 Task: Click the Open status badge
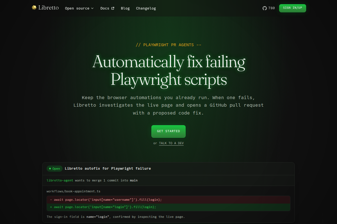54,169
